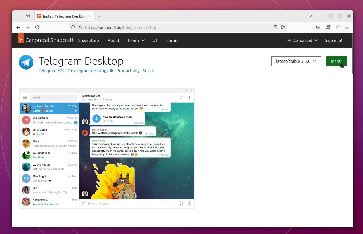Image resolution: width=363 pixels, height=234 pixels.
Task: Go to the About page
Action: [113, 40]
